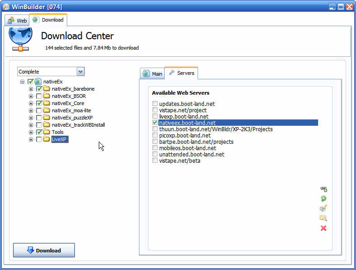
Task: Click the nativeEx_BSOR folder icon
Action: [x=46, y=96]
